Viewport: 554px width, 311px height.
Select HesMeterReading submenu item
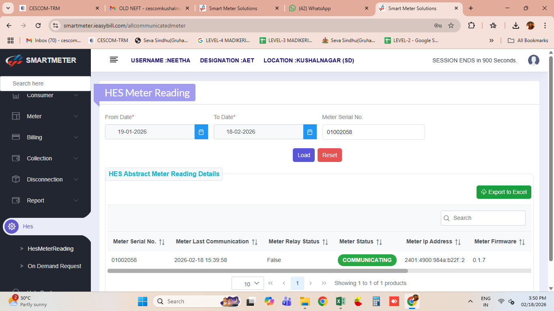click(51, 249)
